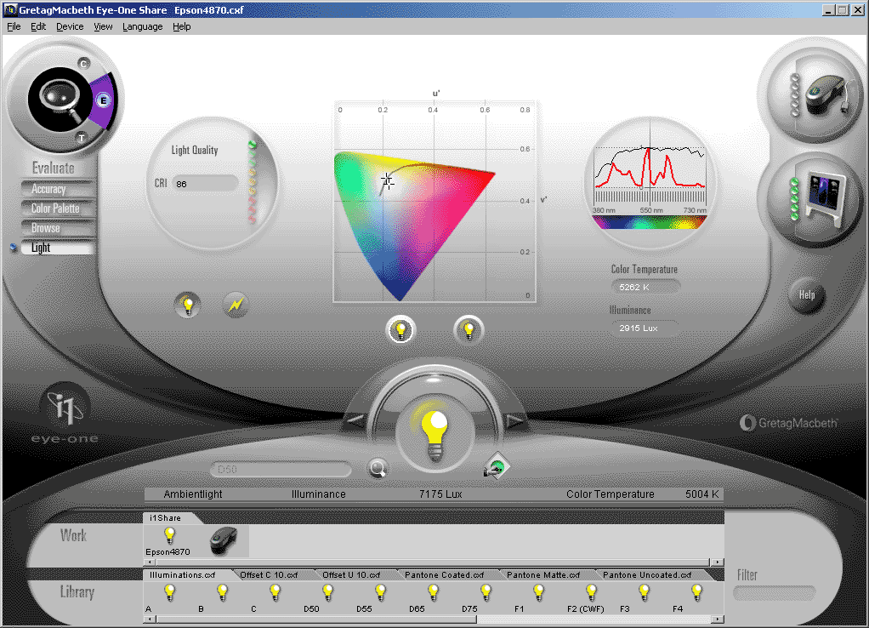This screenshot has width=869, height=628.
Task: Open the File menu
Action: point(14,26)
